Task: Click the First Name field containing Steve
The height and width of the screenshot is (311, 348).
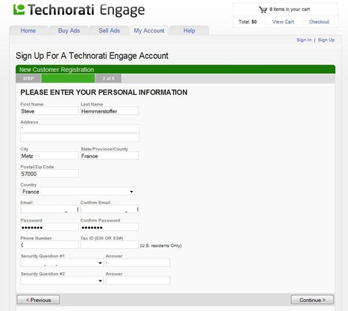Action: [x=49, y=111]
